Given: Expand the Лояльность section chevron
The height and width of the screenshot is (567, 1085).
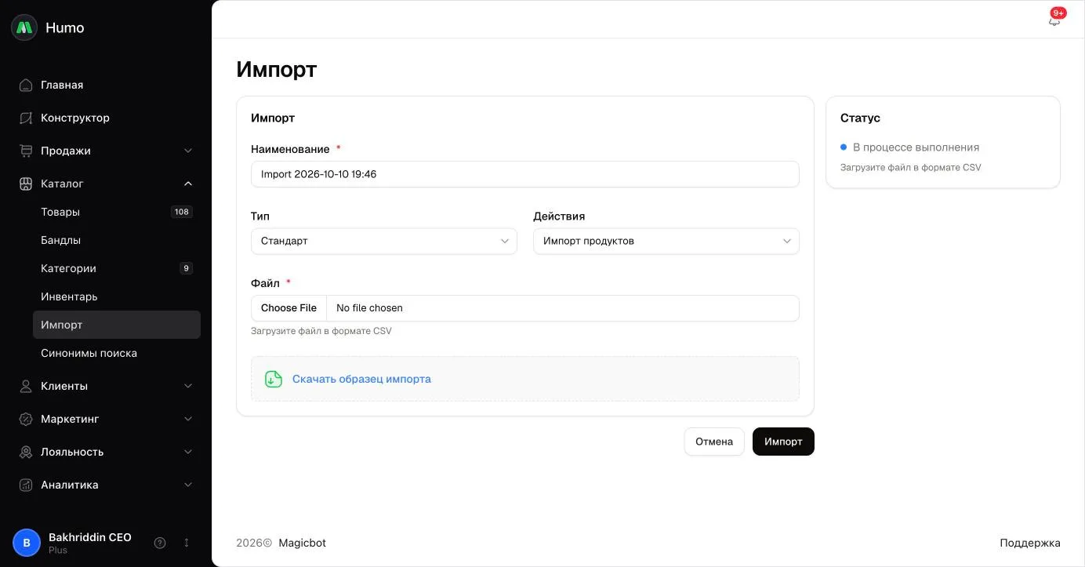Looking at the screenshot, I should tap(188, 452).
